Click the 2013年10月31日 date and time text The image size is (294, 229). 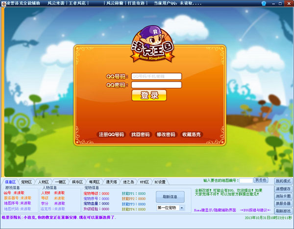pyautogui.click(x=269, y=218)
